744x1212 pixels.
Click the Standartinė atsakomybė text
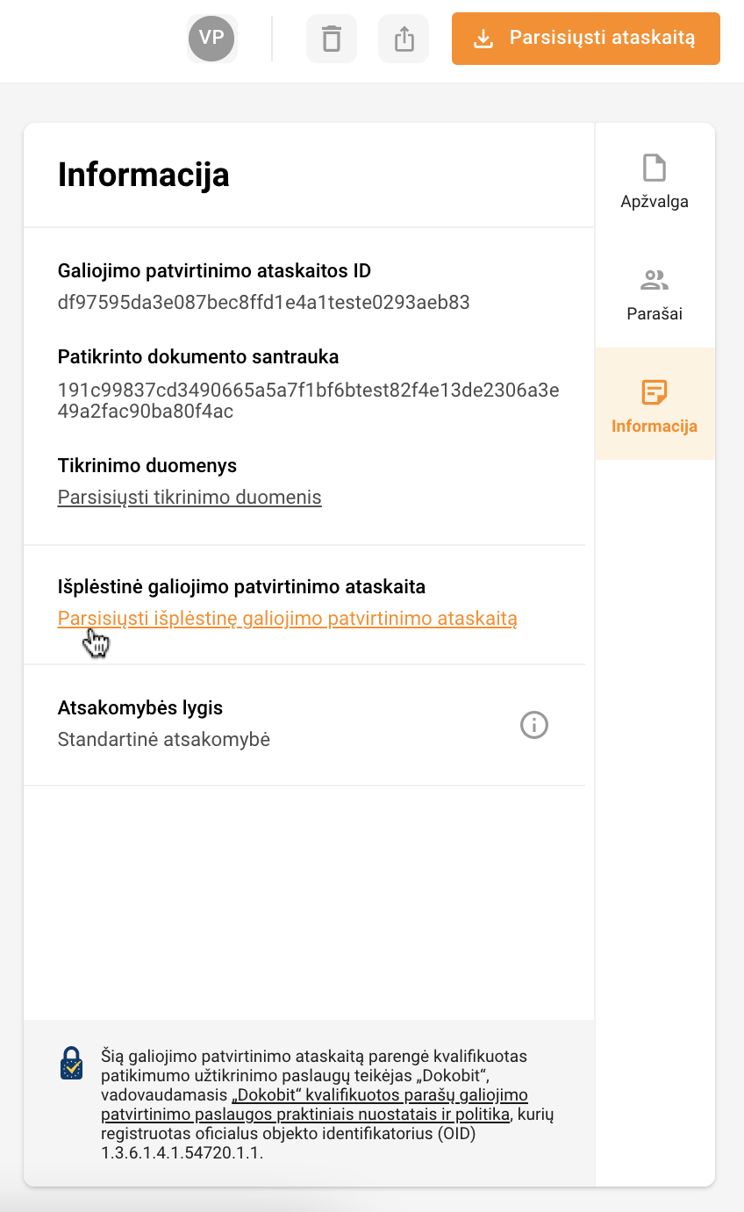[164, 740]
